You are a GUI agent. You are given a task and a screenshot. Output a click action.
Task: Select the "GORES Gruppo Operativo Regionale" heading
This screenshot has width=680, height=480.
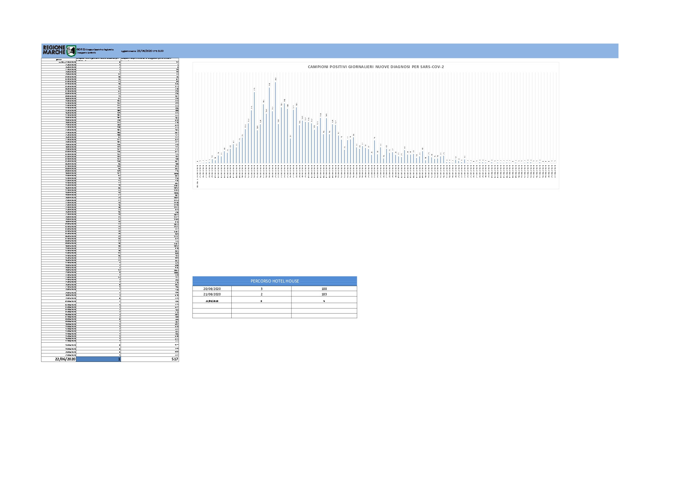[x=95, y=49]
